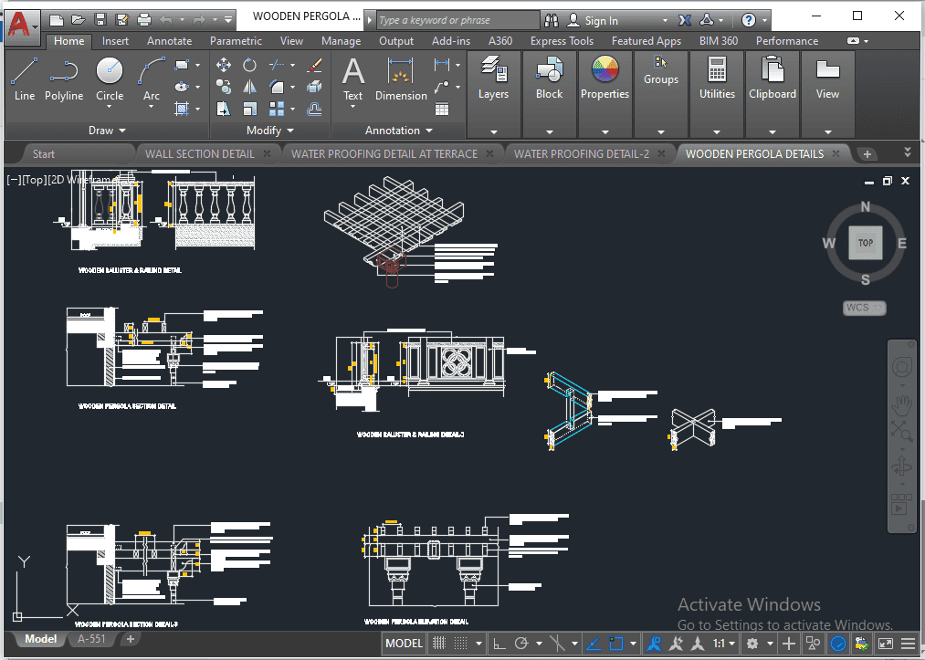Open the WALL SECTION DETAIL drawing tab
The image size is (925, 660).
click(199, 154)
